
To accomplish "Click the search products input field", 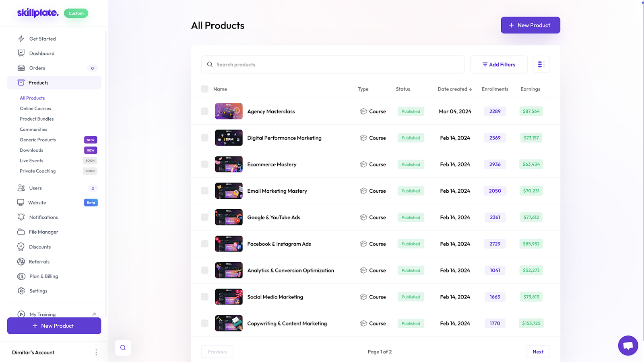I will point(333,64).
